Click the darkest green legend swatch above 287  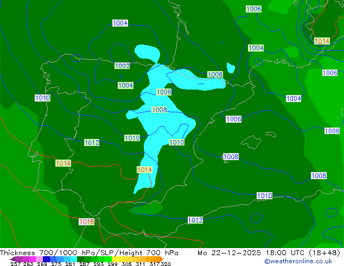pos(80,259)
